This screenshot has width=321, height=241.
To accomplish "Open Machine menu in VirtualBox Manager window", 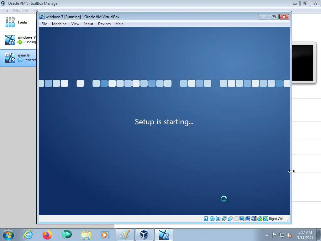I will [20, 10].
